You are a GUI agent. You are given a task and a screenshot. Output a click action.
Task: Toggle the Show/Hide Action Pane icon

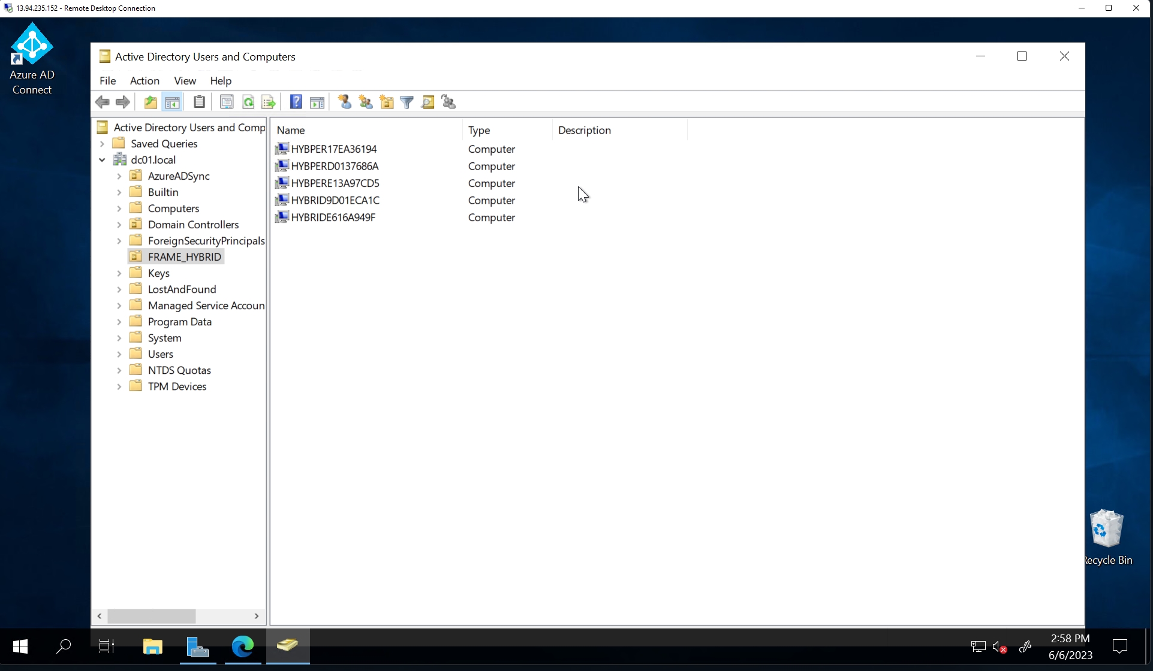[317, 102]
